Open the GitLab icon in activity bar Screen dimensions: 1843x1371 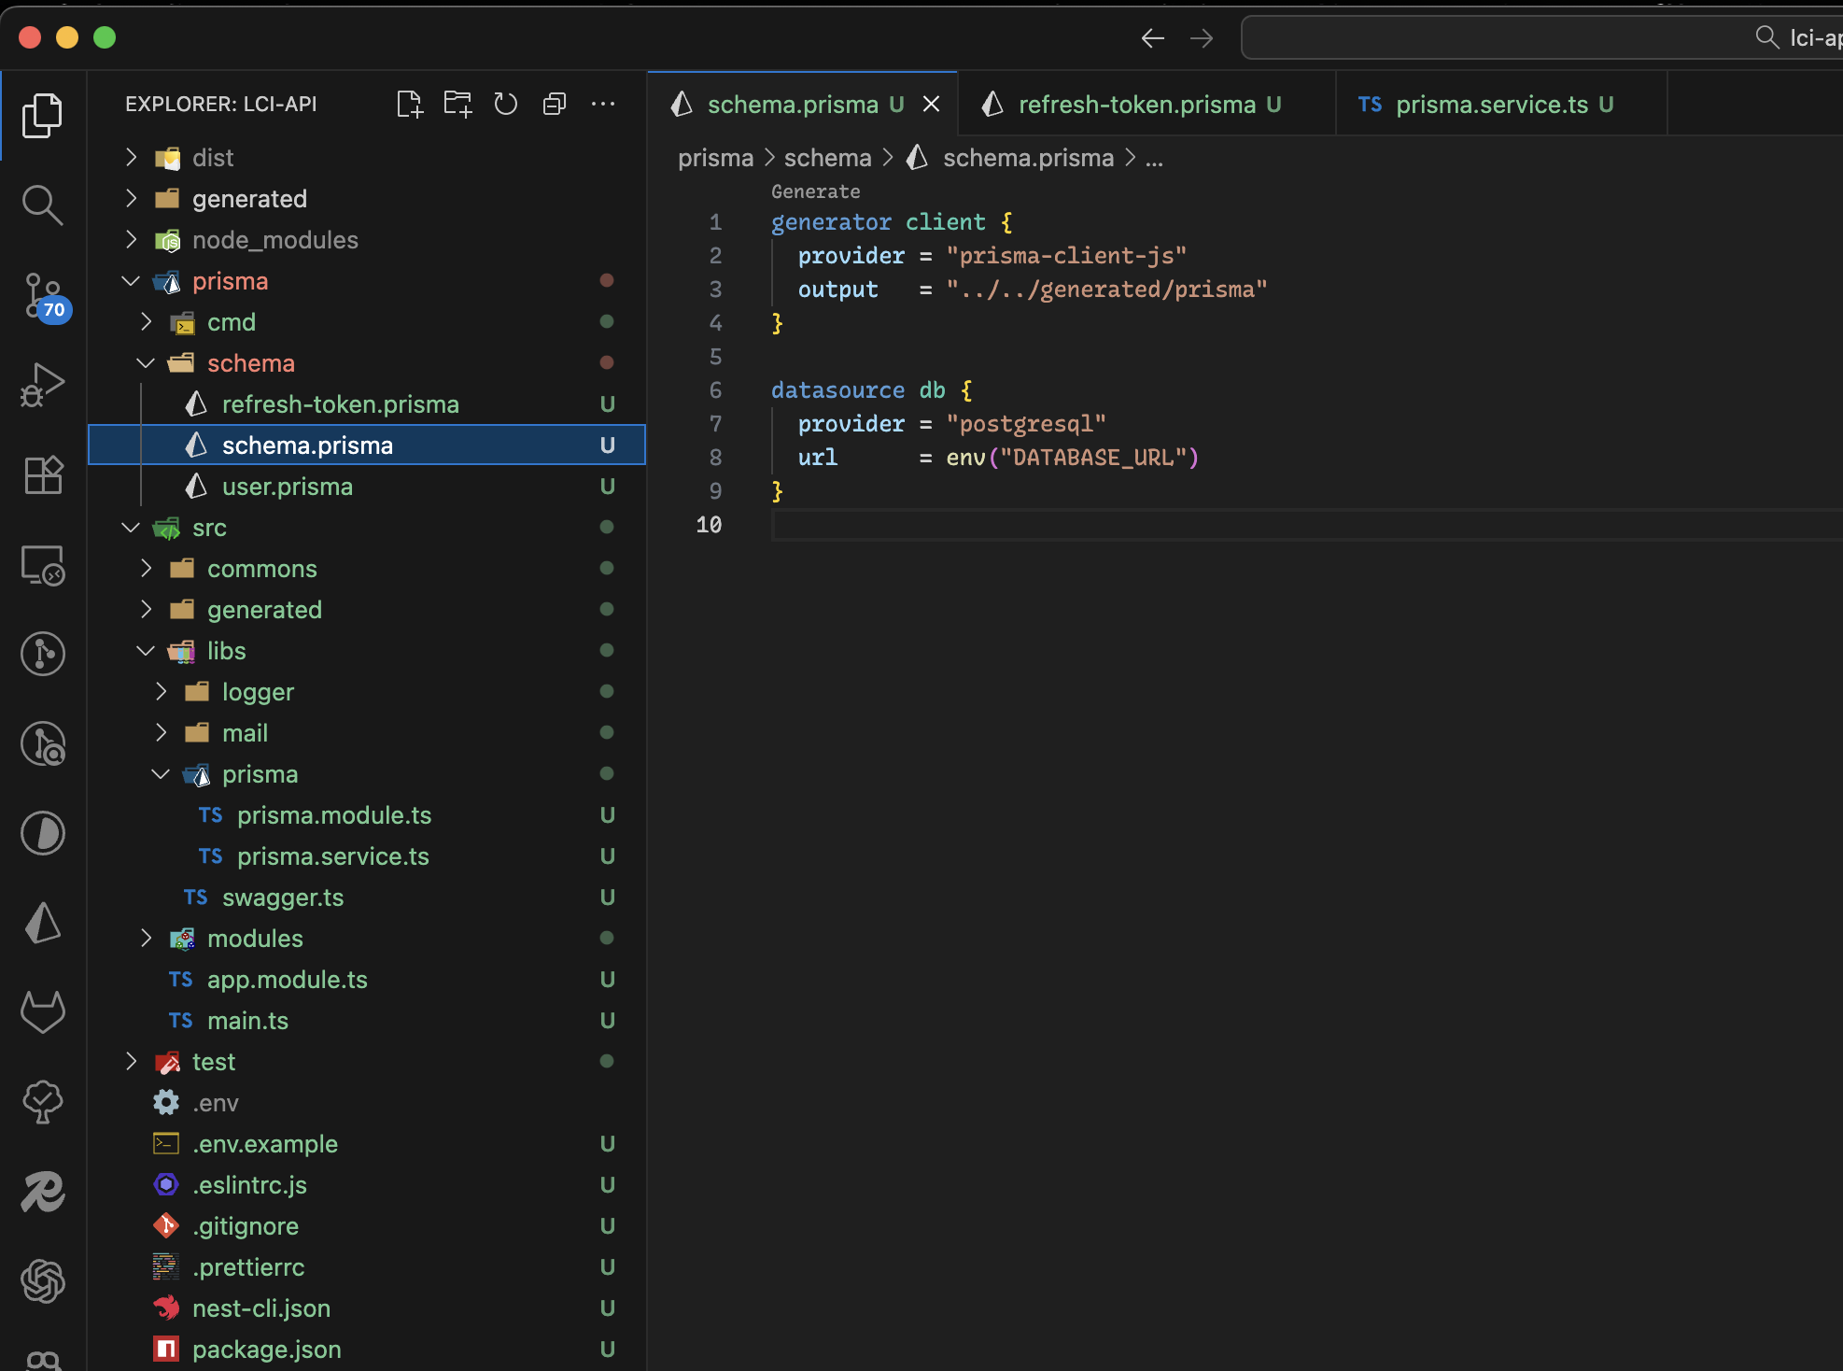click(43, 1012)
